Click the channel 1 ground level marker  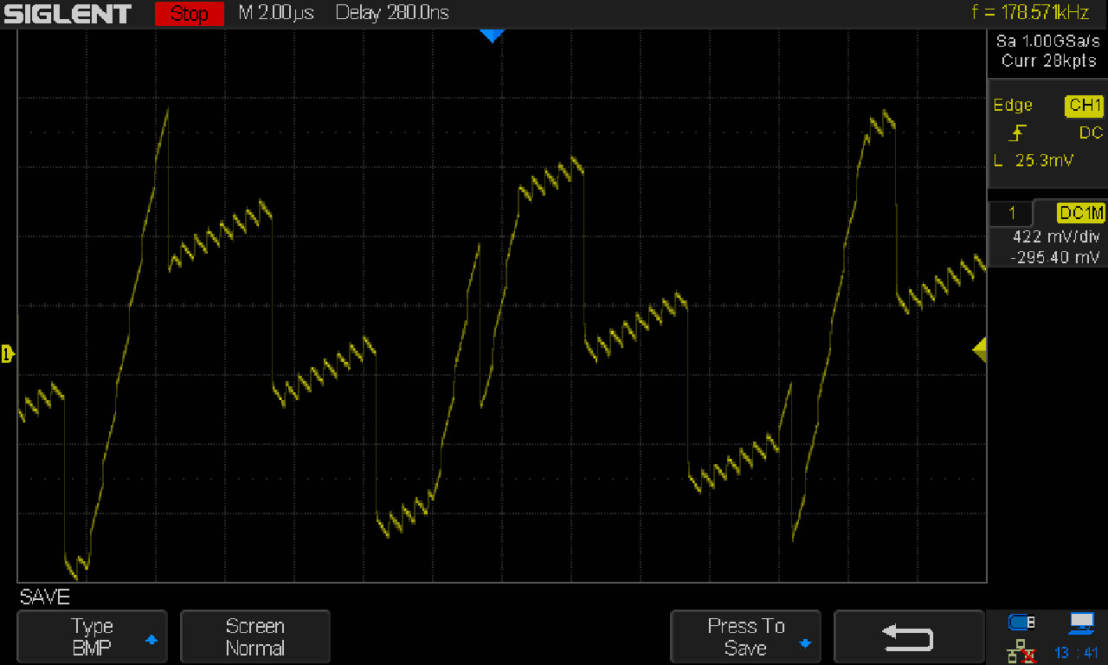pyautogui.click(x=7, y=354)
